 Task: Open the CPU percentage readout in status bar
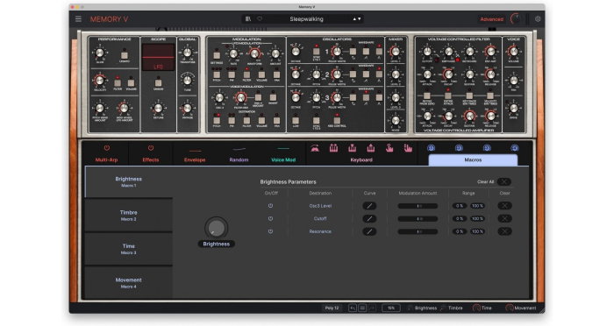pyautogui.click(x=391, y=308)
